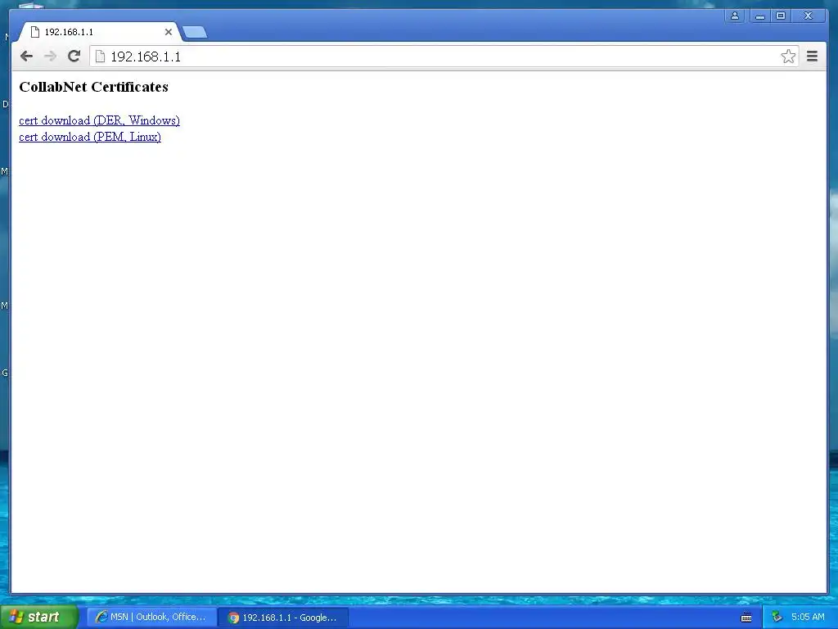Click the page info icon in address bar

(100, 57)
